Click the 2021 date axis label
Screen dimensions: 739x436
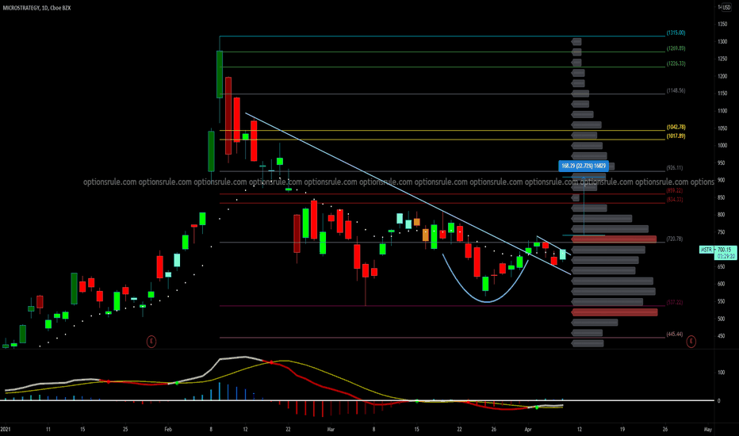coord(6,430)
